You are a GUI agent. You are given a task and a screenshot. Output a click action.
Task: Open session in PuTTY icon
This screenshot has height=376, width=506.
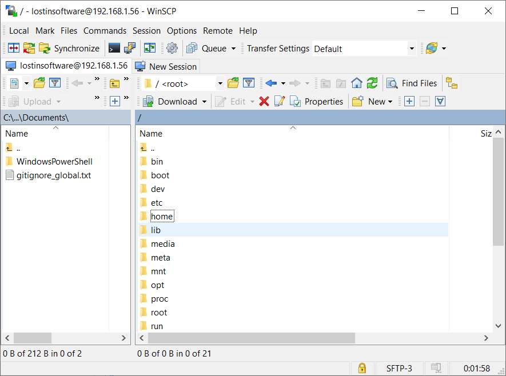coord(130,49)
